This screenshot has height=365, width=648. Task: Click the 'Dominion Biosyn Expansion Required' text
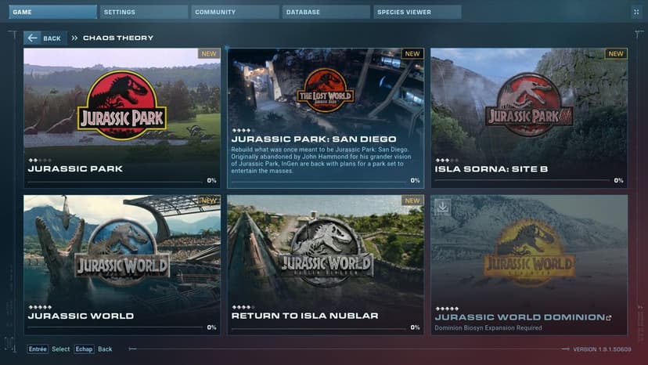488,327
